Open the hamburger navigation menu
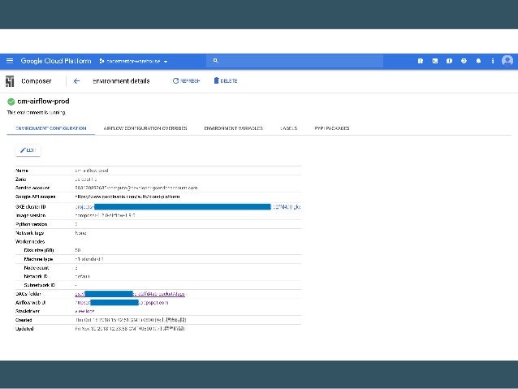Viewport: 518px width, 389px height. point(9,61)
